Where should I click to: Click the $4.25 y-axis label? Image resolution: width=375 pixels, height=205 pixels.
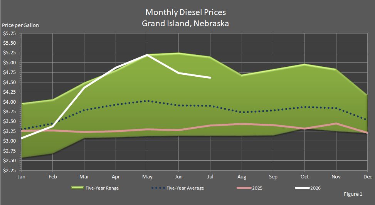tap(9, 92)
